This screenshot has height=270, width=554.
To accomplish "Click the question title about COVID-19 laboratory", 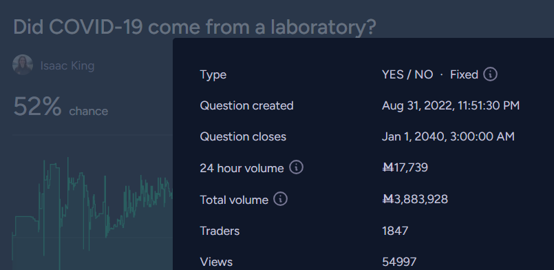I will (x=194, y=27).
